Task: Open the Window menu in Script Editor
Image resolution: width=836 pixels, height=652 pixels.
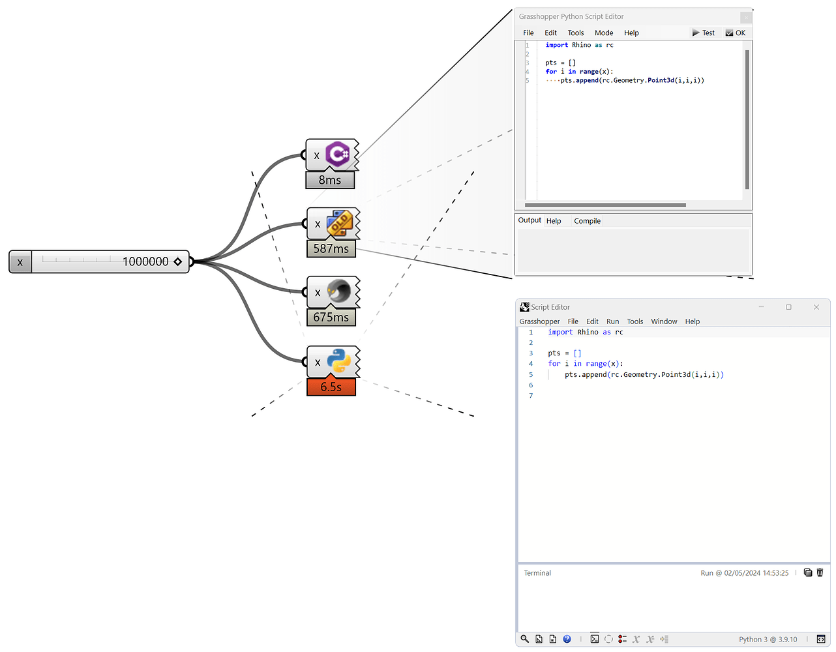Action: pos(664,321)
